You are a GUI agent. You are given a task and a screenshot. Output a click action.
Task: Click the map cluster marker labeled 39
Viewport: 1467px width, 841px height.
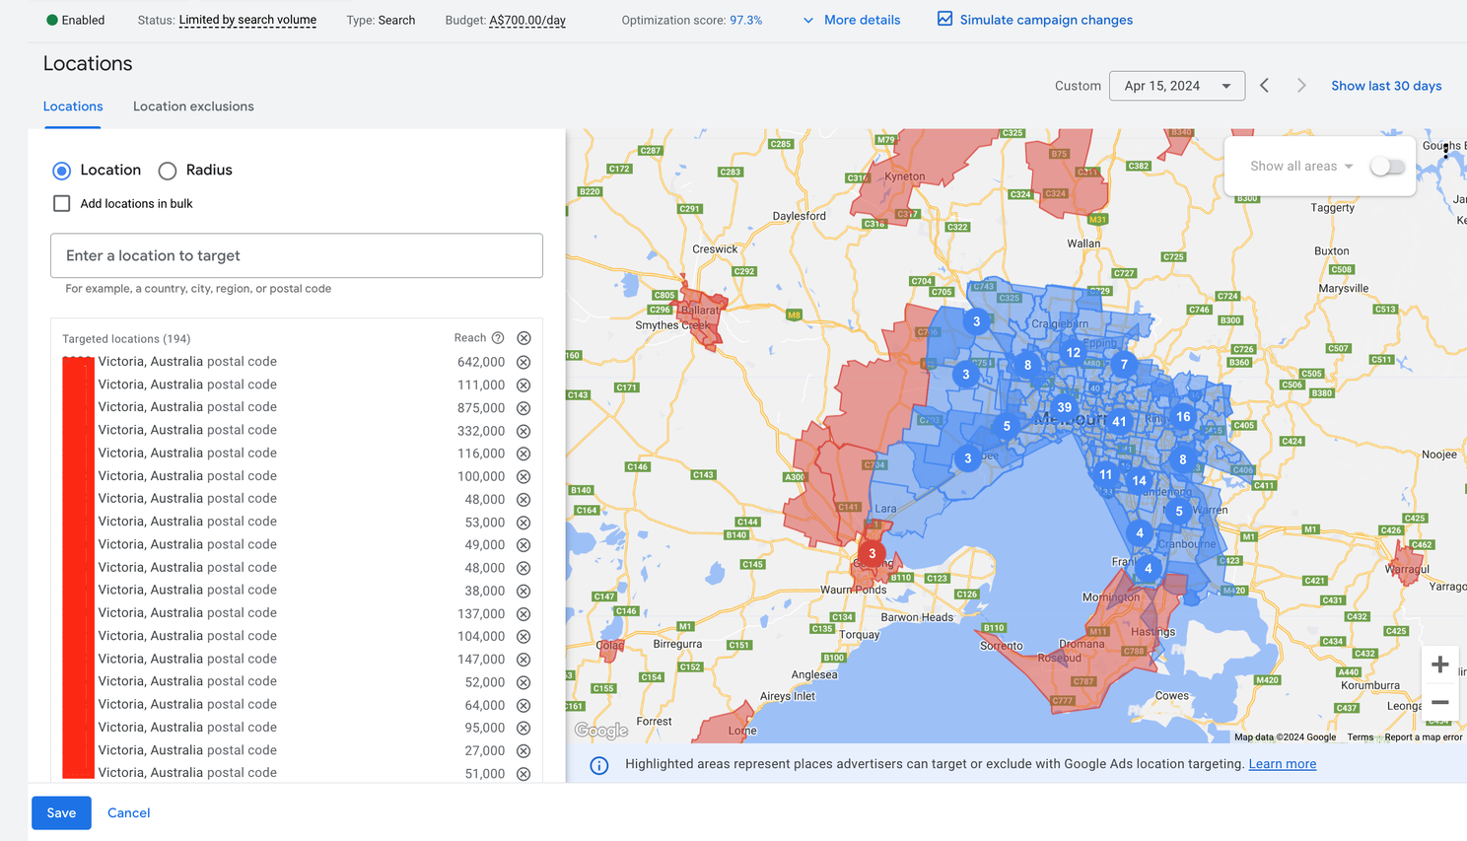(1064, 407)
